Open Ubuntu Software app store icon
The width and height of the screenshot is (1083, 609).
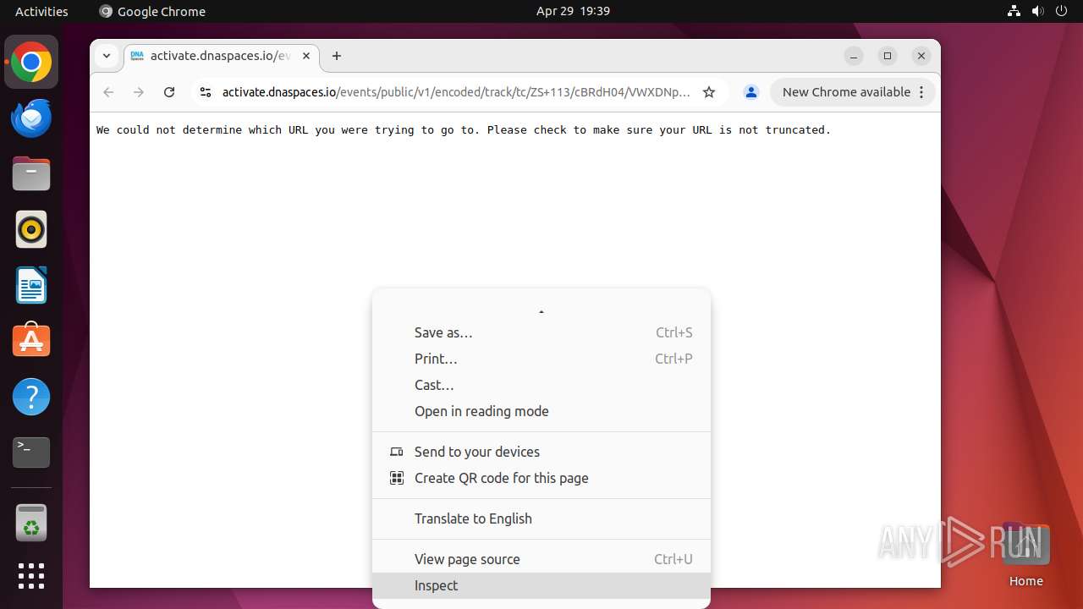(x=31, y=341)
